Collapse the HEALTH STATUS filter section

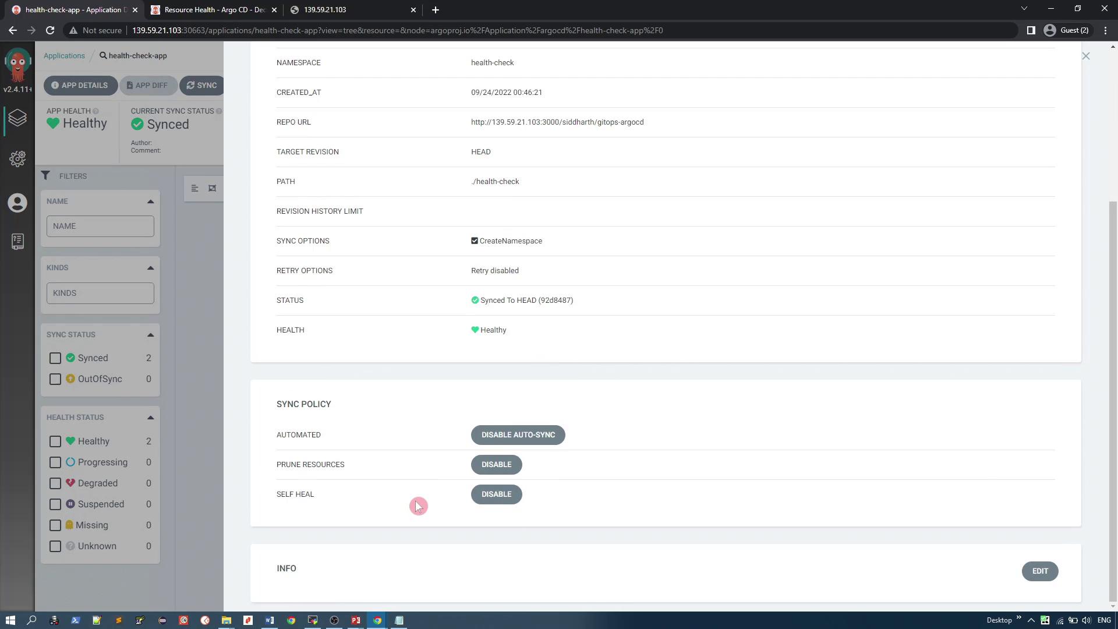(150, 418)
